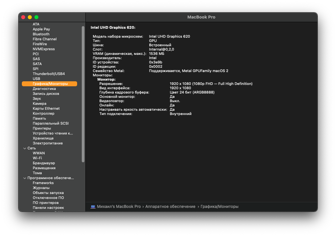Select Камера in the sidebar
Viewport: 336px width, 236px height.
[x=39, y=103]
